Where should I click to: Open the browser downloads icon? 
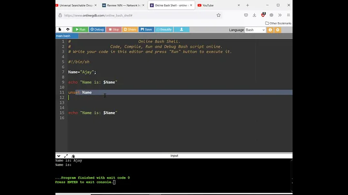click(x=254, y=15)
